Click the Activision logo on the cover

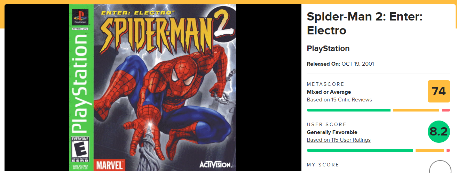tap(215, 164)
